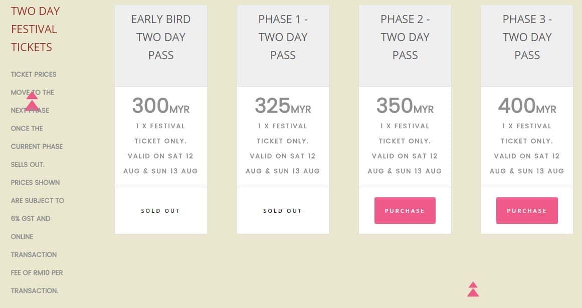Select the Phase 1 Two Day Pass header
Viewport: 582px width, 308px height.
coord(283,37)
